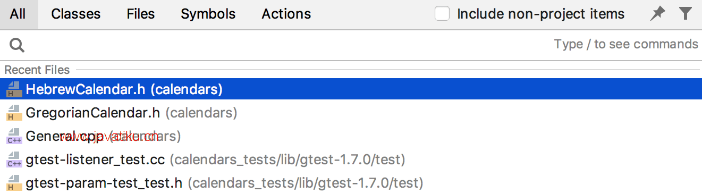Enable Include non-project items checkbox
702x193 pixels.
pyautogui.click(x=442, y=14)
